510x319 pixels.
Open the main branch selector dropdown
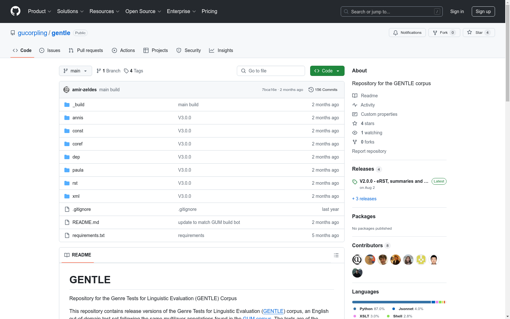[76, 71]
